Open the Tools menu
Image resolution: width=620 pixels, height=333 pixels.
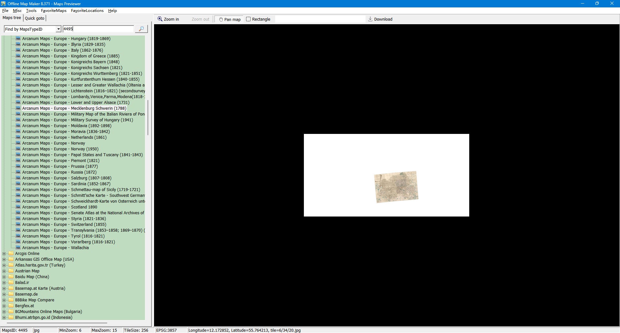pyautogui.click(x=31, y=11)
